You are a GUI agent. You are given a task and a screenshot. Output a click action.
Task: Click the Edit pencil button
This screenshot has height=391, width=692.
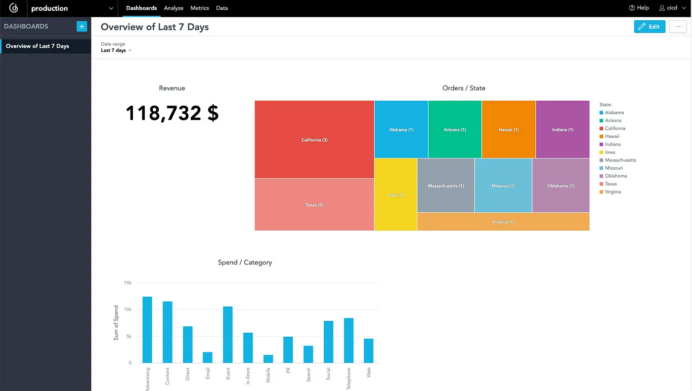coord(649,27)
